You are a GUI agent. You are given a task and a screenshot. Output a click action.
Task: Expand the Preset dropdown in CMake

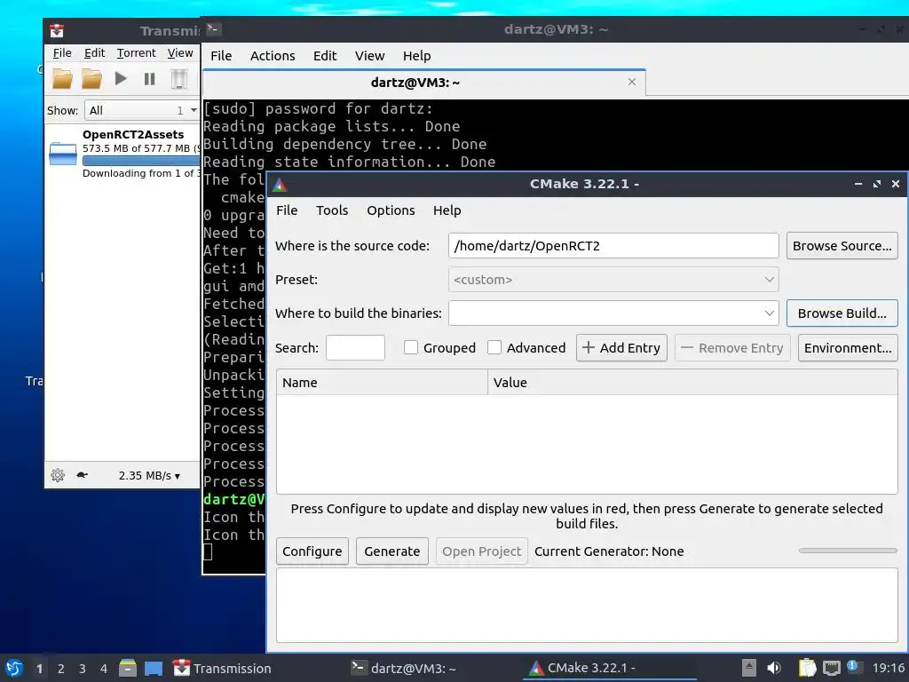click(x=613, y=280)
